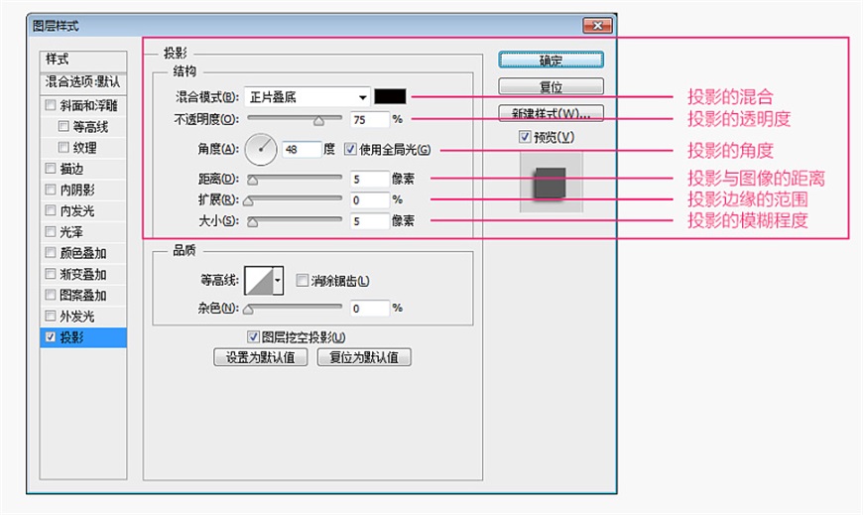
Task: Select the 渐变叠加 list entry label
Action: (x=83, y=274)
